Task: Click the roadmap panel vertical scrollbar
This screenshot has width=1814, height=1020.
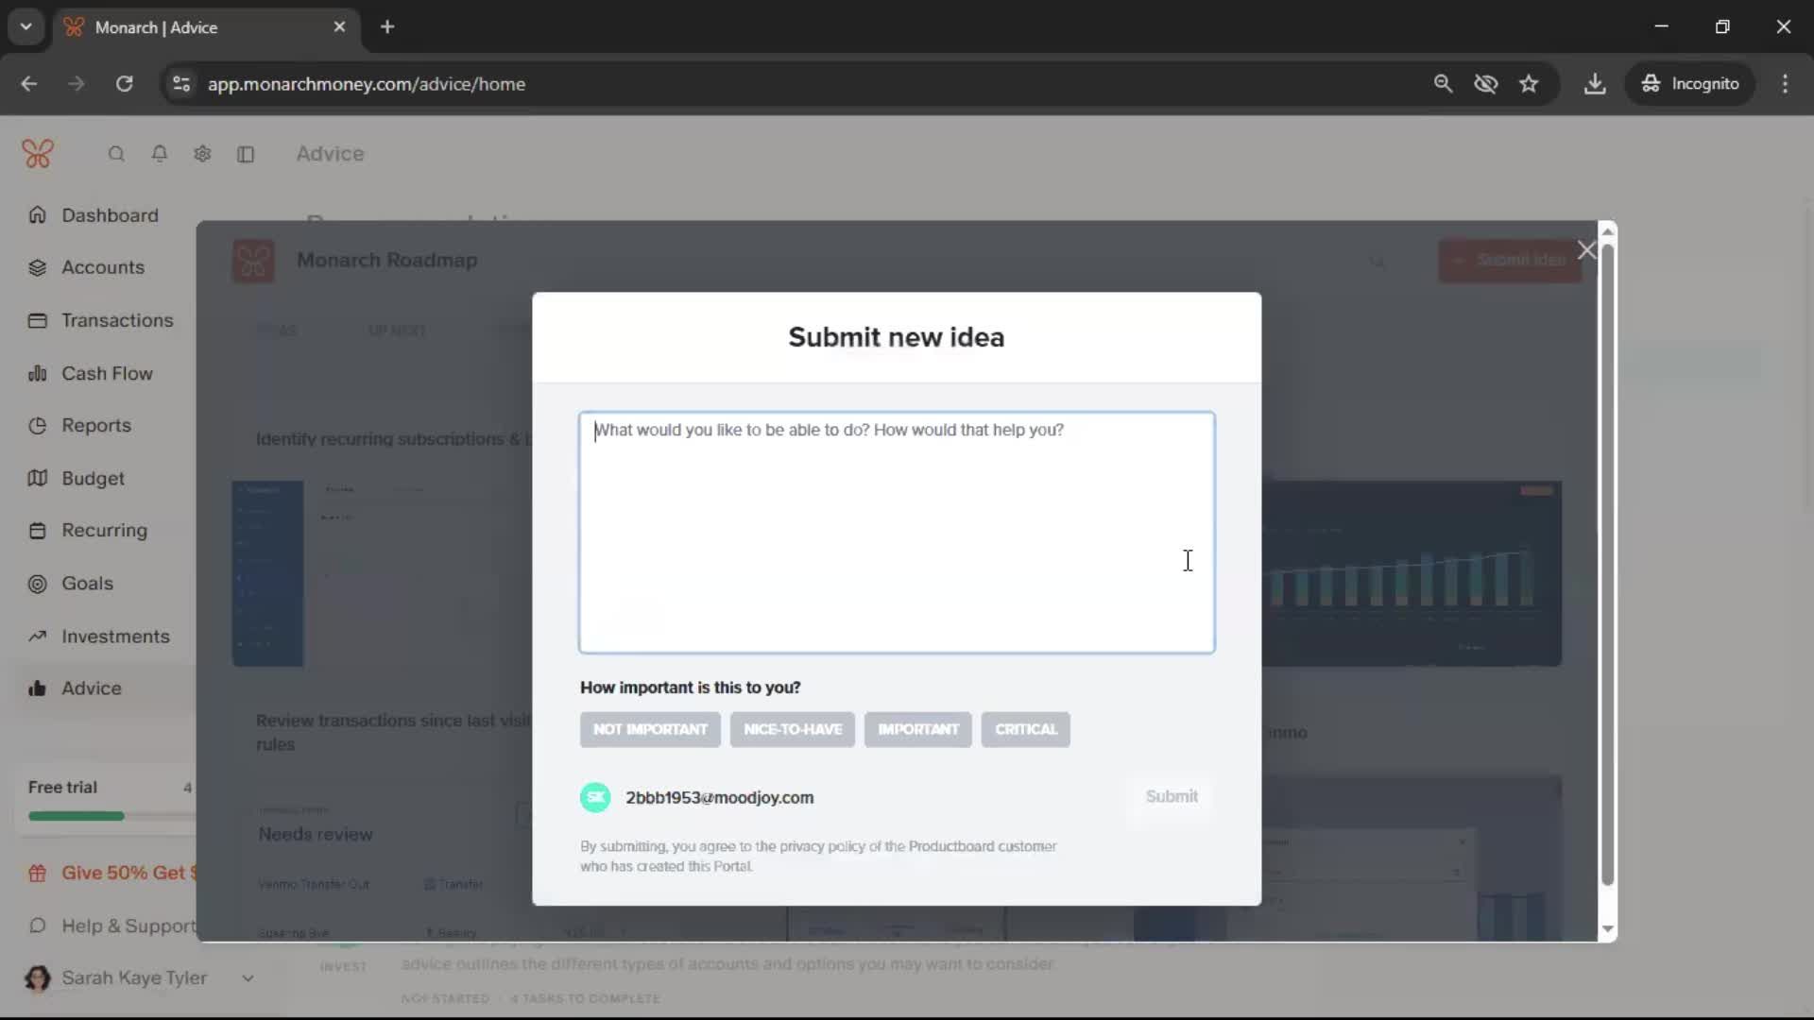Action: tap(1607, 567)
